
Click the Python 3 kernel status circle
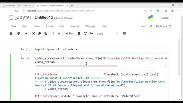coord(170,26)
